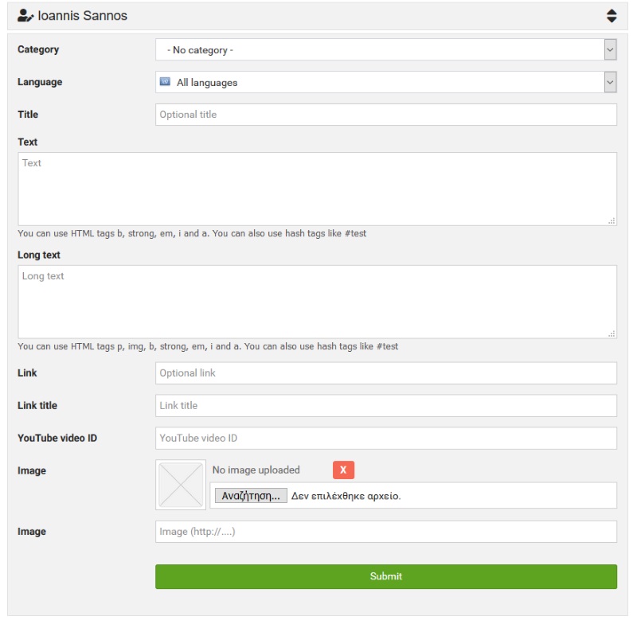Focus the Image http URL field
This screenshot has width=637, height=624.
tap(386, 532)
